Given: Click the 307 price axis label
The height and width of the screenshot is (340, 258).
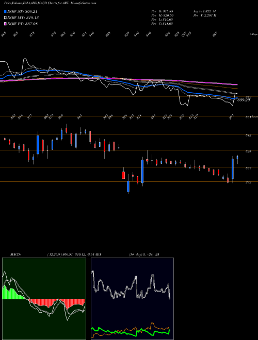Looking at the screenshot, I should pos(248,168).
